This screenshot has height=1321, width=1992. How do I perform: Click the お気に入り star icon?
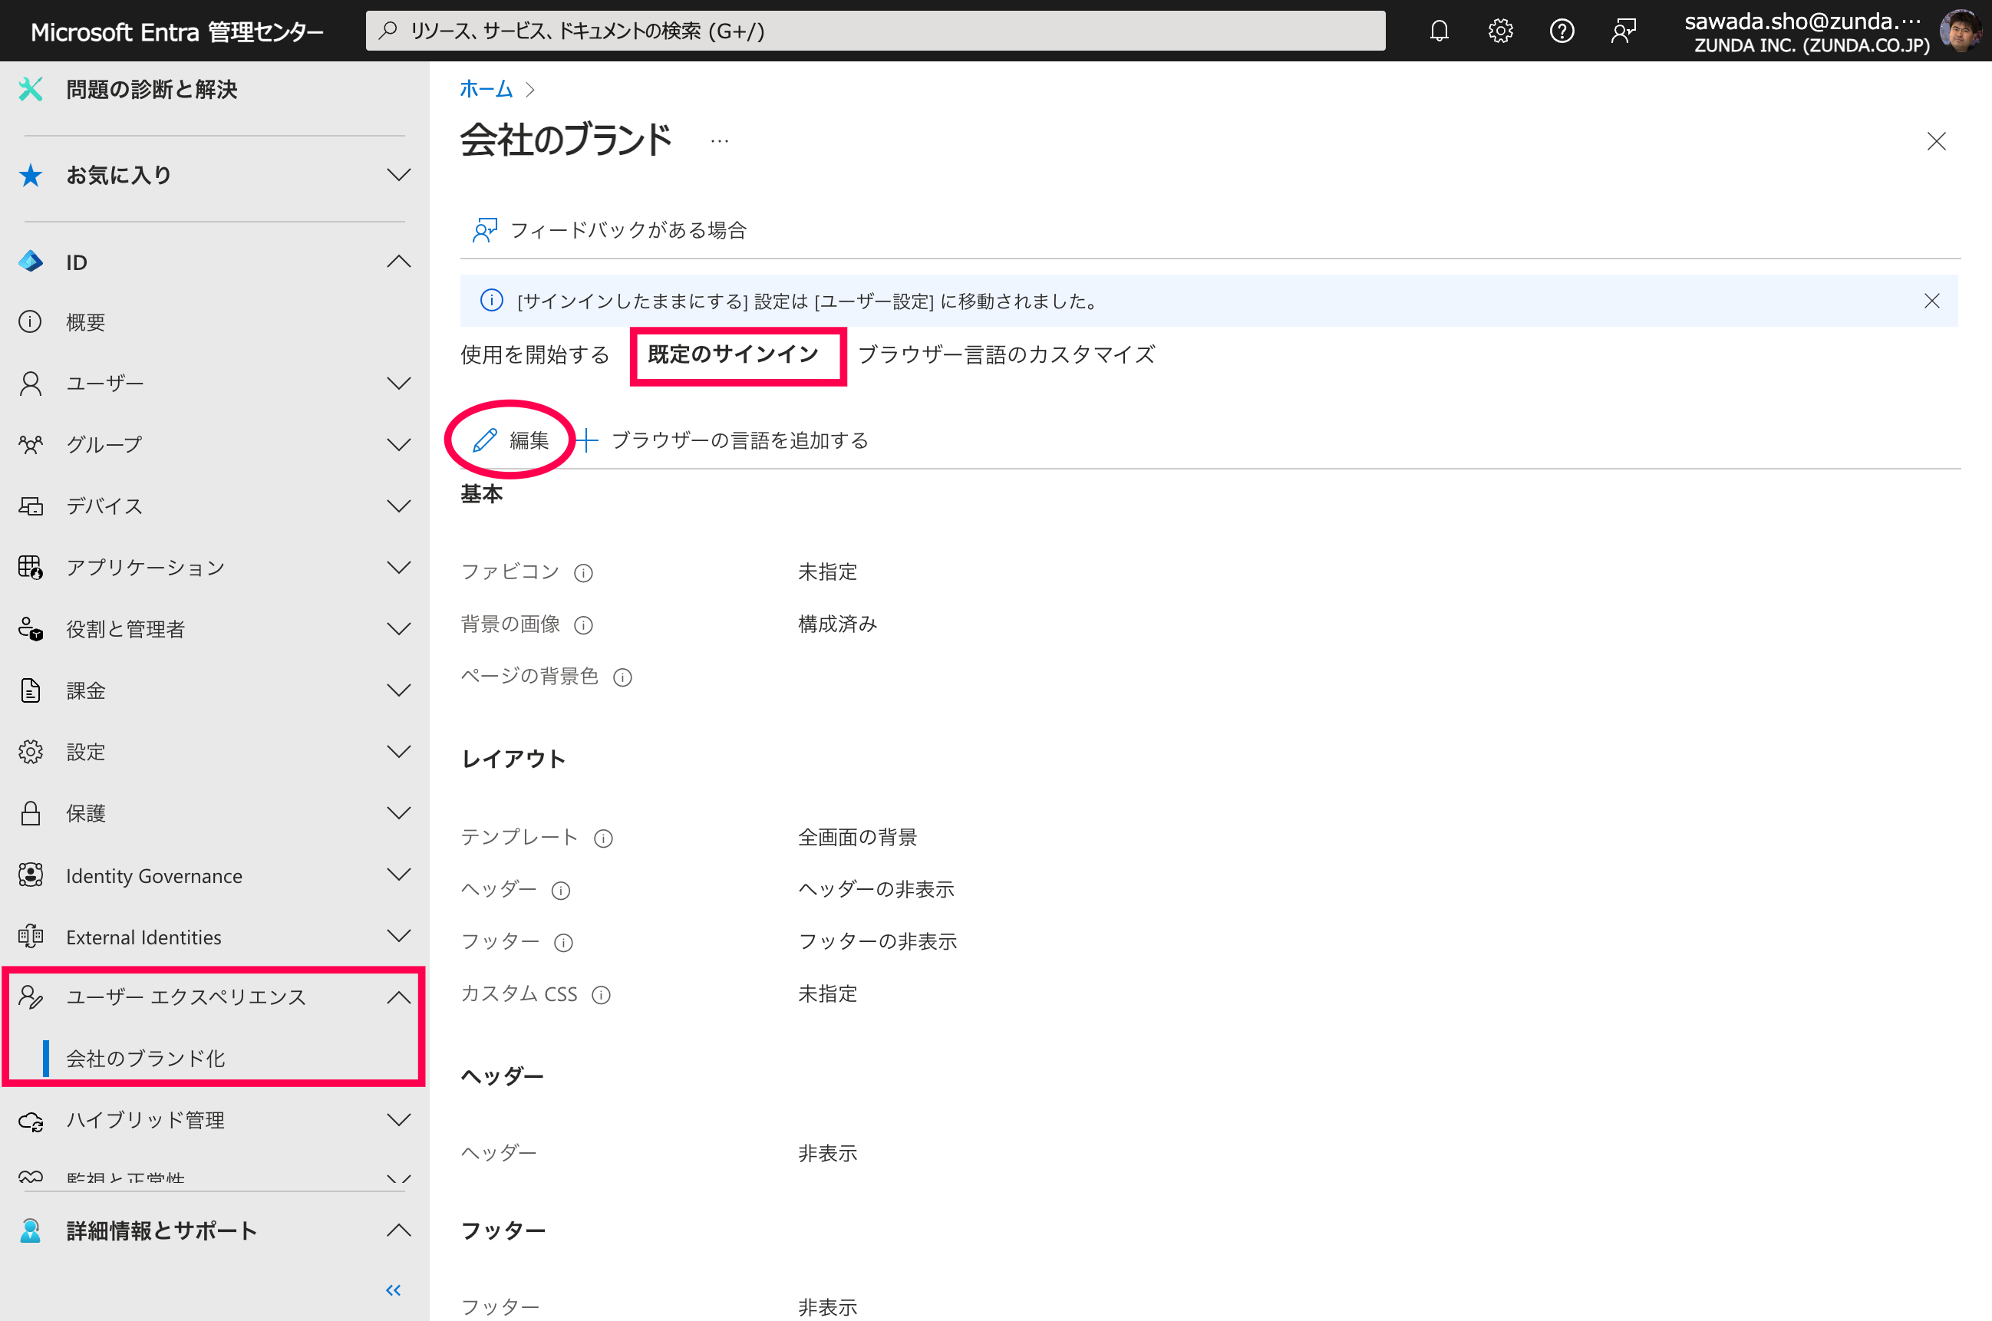[x=31, y=175]
